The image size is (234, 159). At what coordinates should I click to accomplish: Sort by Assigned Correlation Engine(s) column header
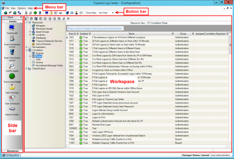pos(211,34)
